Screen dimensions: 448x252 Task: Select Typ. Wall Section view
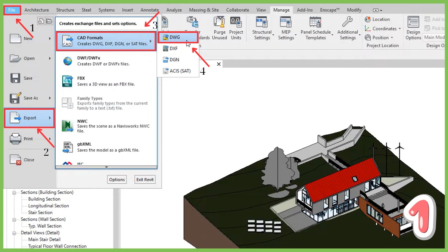tap(45, 226)
